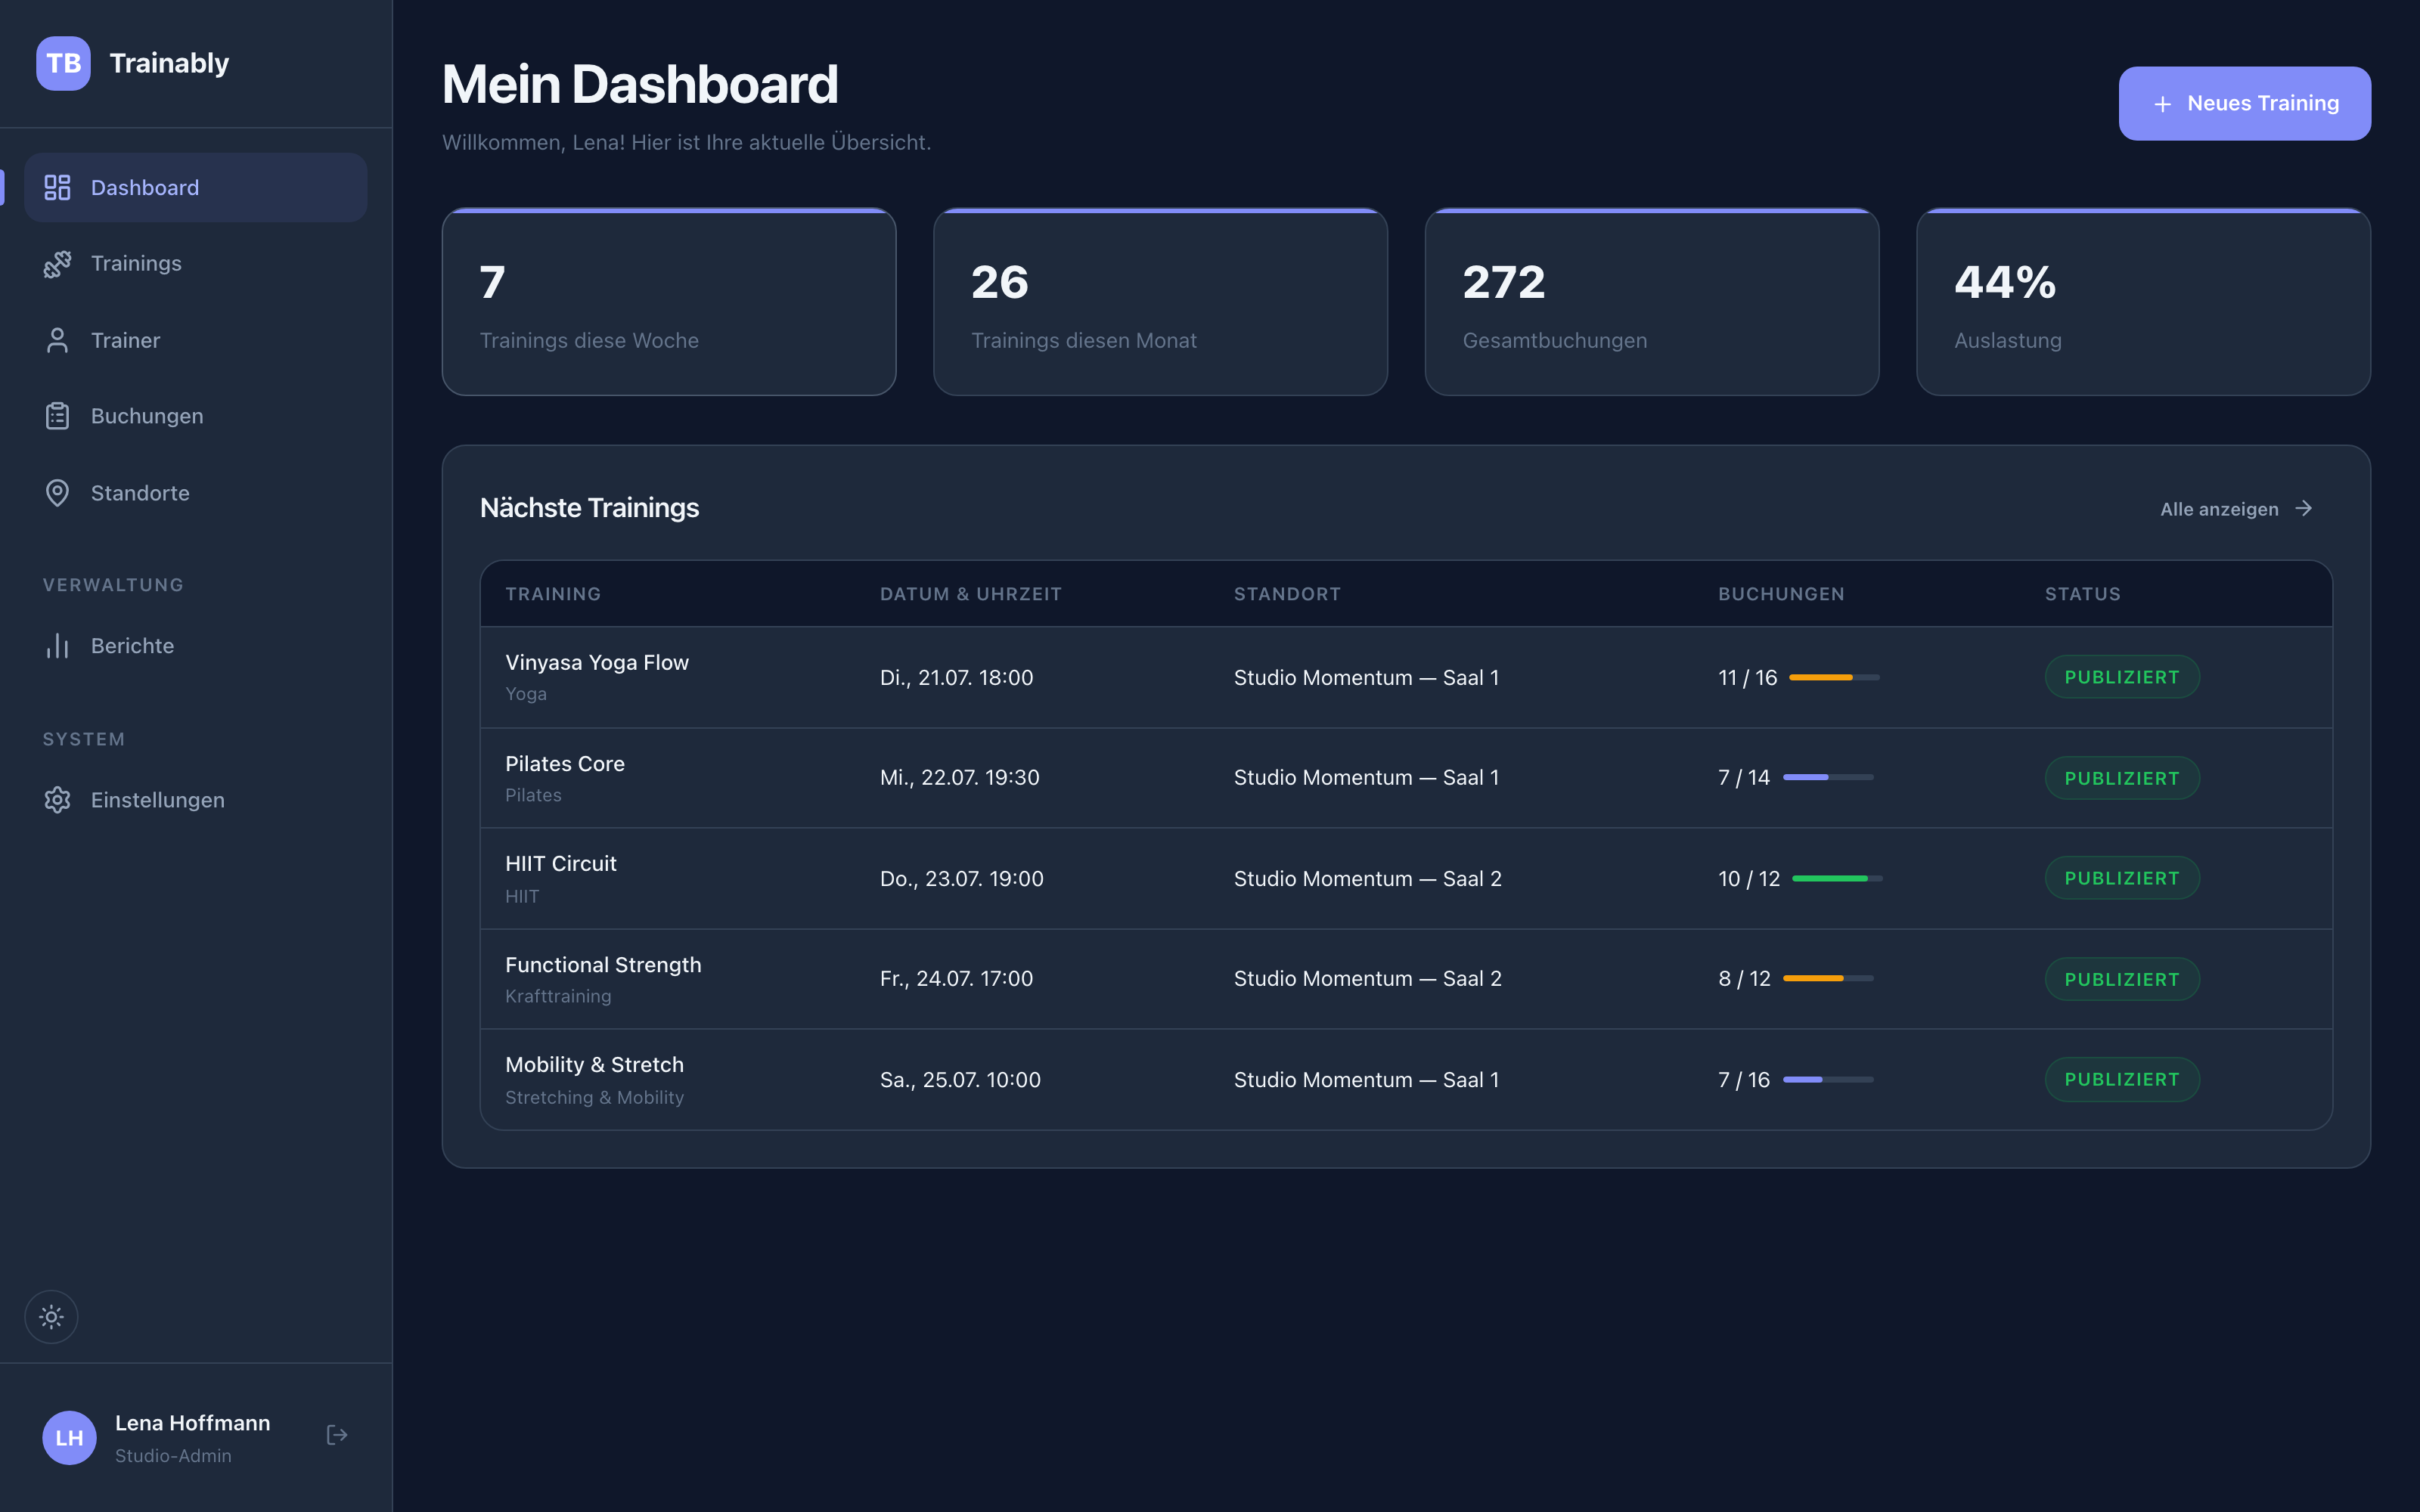Click the Einstellungen gear icon

pos(57,800)
